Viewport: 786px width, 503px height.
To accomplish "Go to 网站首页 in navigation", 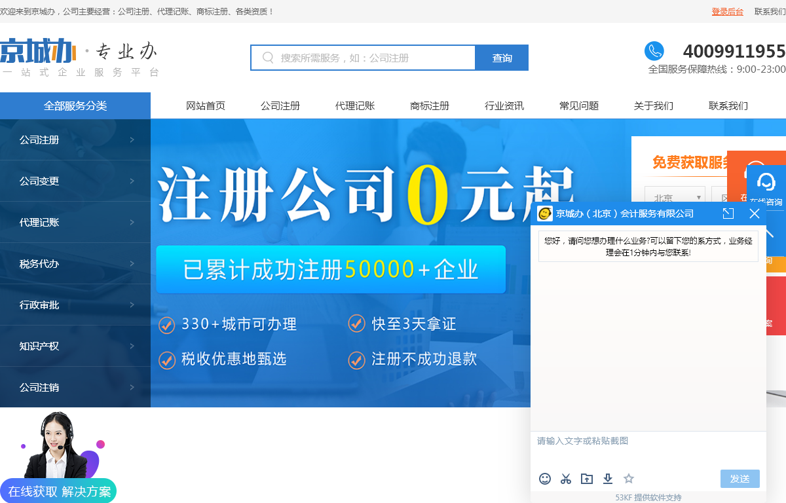I will [206, 105].
